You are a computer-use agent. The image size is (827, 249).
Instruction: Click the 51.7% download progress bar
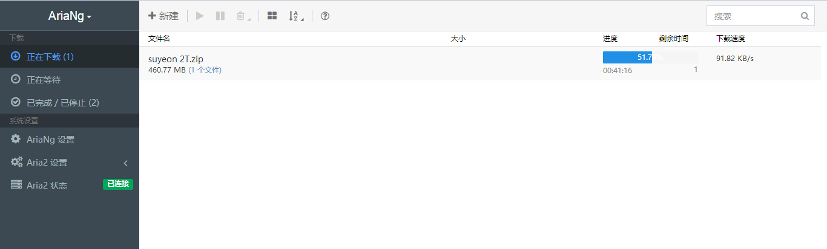(650, 57)
